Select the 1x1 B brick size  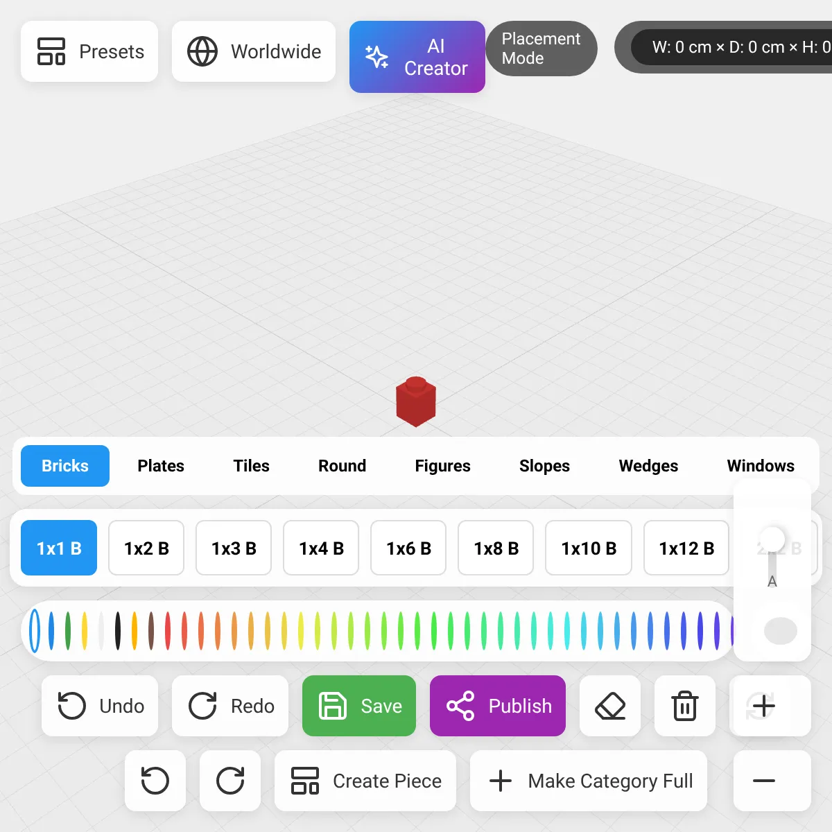tap(59, 548)
